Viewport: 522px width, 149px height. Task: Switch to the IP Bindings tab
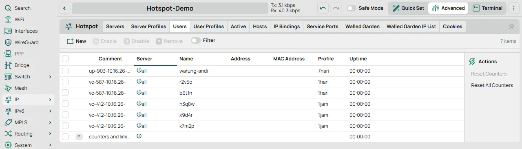[287, 27]
